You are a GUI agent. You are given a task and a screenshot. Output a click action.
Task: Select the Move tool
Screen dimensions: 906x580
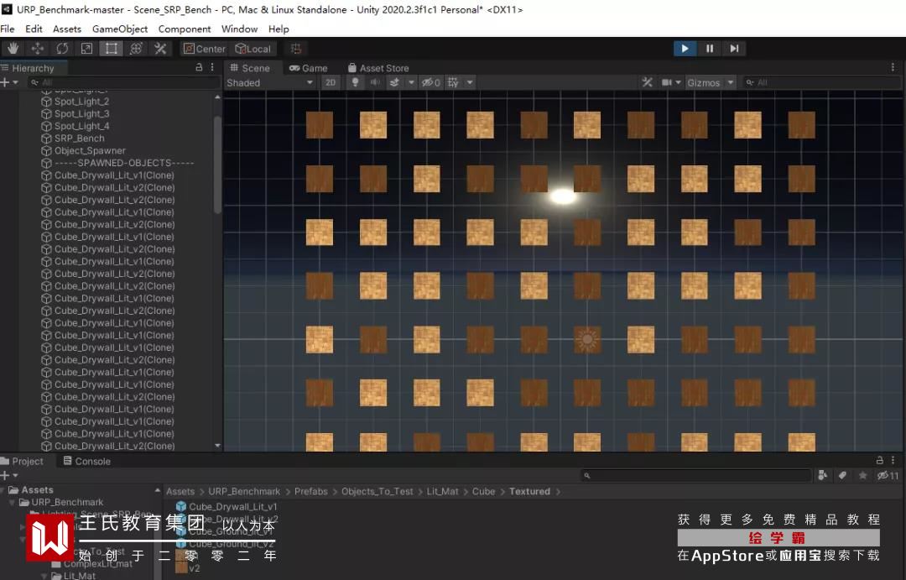[38, 49]
